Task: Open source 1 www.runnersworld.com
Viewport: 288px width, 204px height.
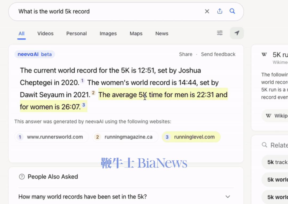Action: click(x=51, y=137)
